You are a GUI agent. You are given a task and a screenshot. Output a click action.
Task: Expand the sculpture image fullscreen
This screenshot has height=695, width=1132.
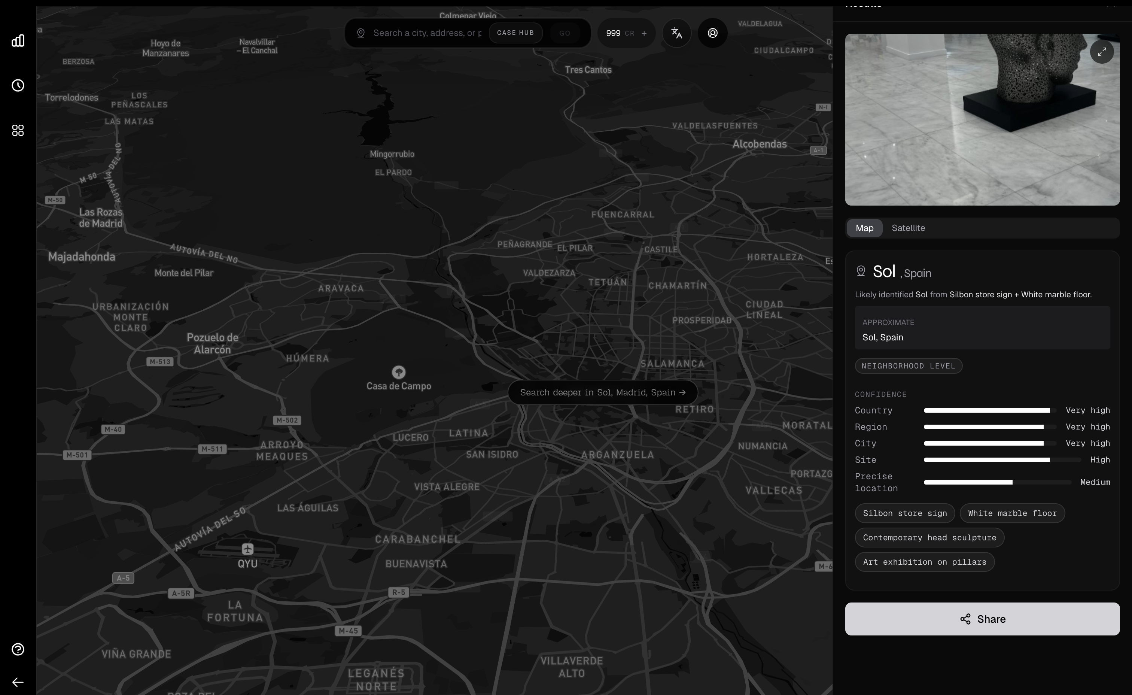pos(1102,52)
